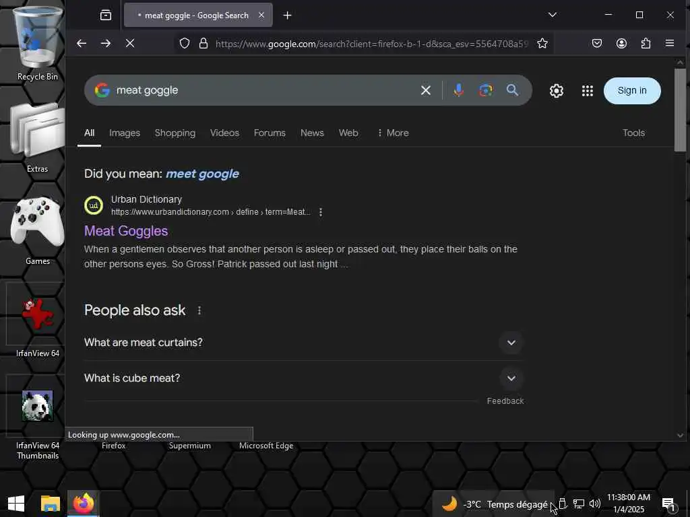Switch to Images results tab
The width and height of the screenshot is (690, 517).
(125, 133)
